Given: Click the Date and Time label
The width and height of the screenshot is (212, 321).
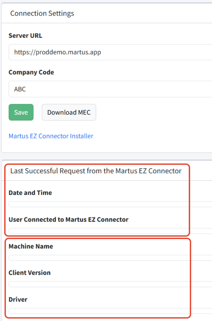Looking at the screenshot, I should [x=30, y=193].
